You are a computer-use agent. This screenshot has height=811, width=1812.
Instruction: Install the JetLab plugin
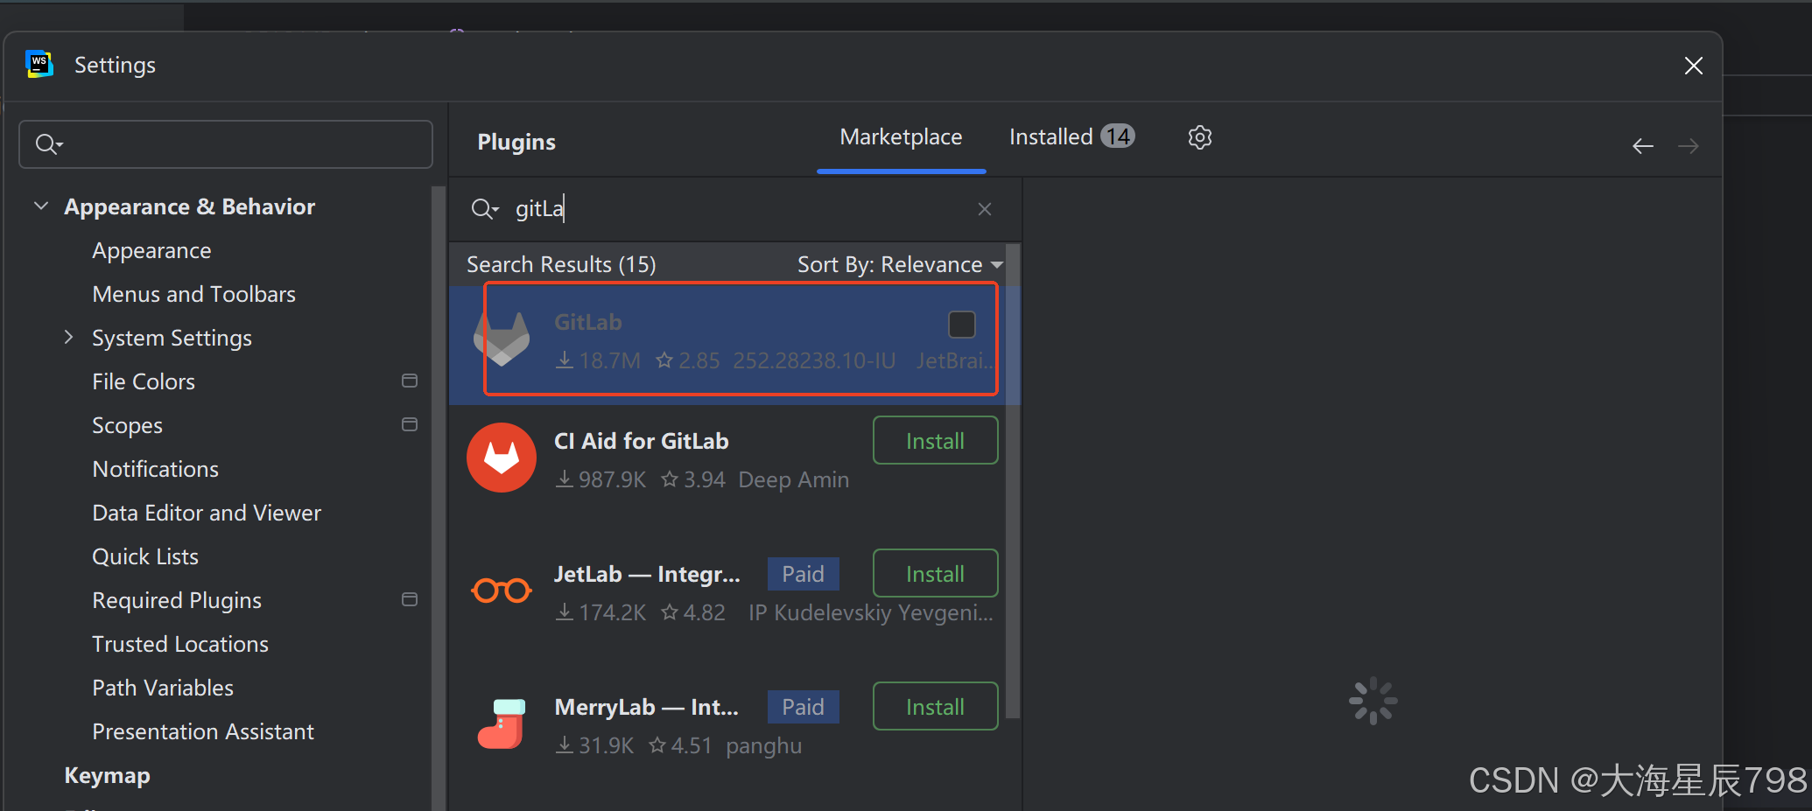[935, 573]
